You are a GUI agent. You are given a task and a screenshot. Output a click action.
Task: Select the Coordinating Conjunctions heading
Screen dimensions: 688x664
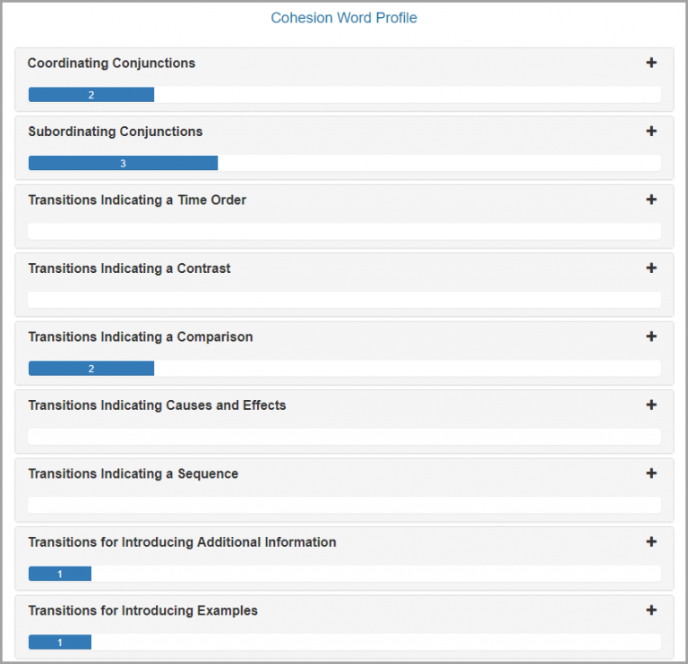tap(111, 64)
